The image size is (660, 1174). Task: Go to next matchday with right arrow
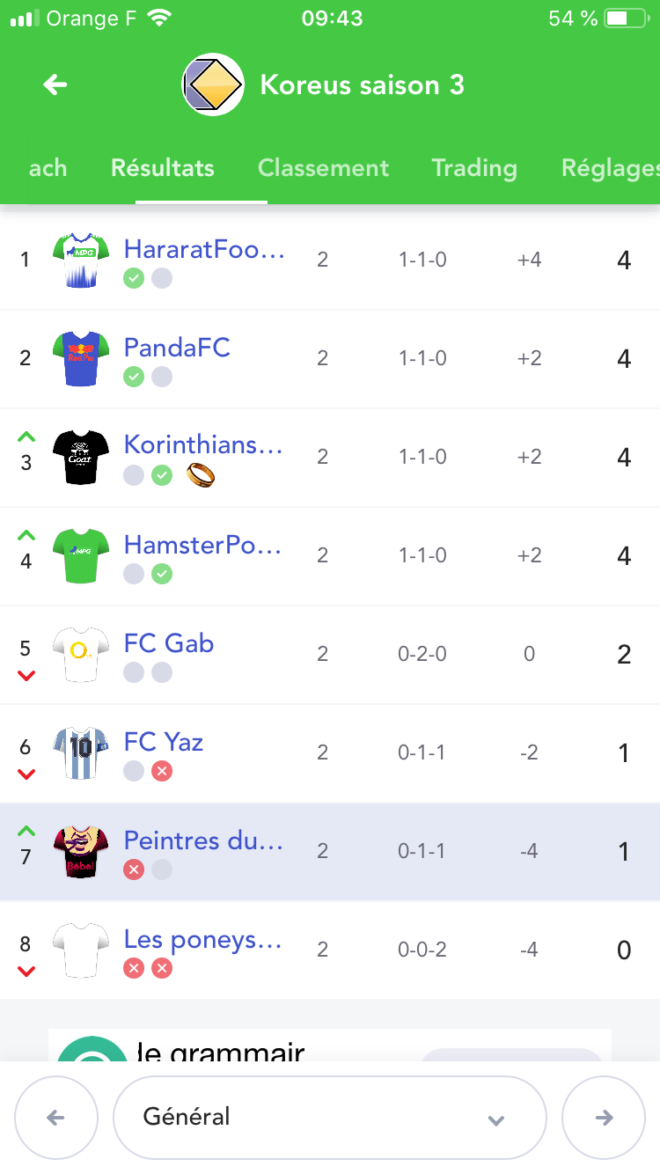604,1118
